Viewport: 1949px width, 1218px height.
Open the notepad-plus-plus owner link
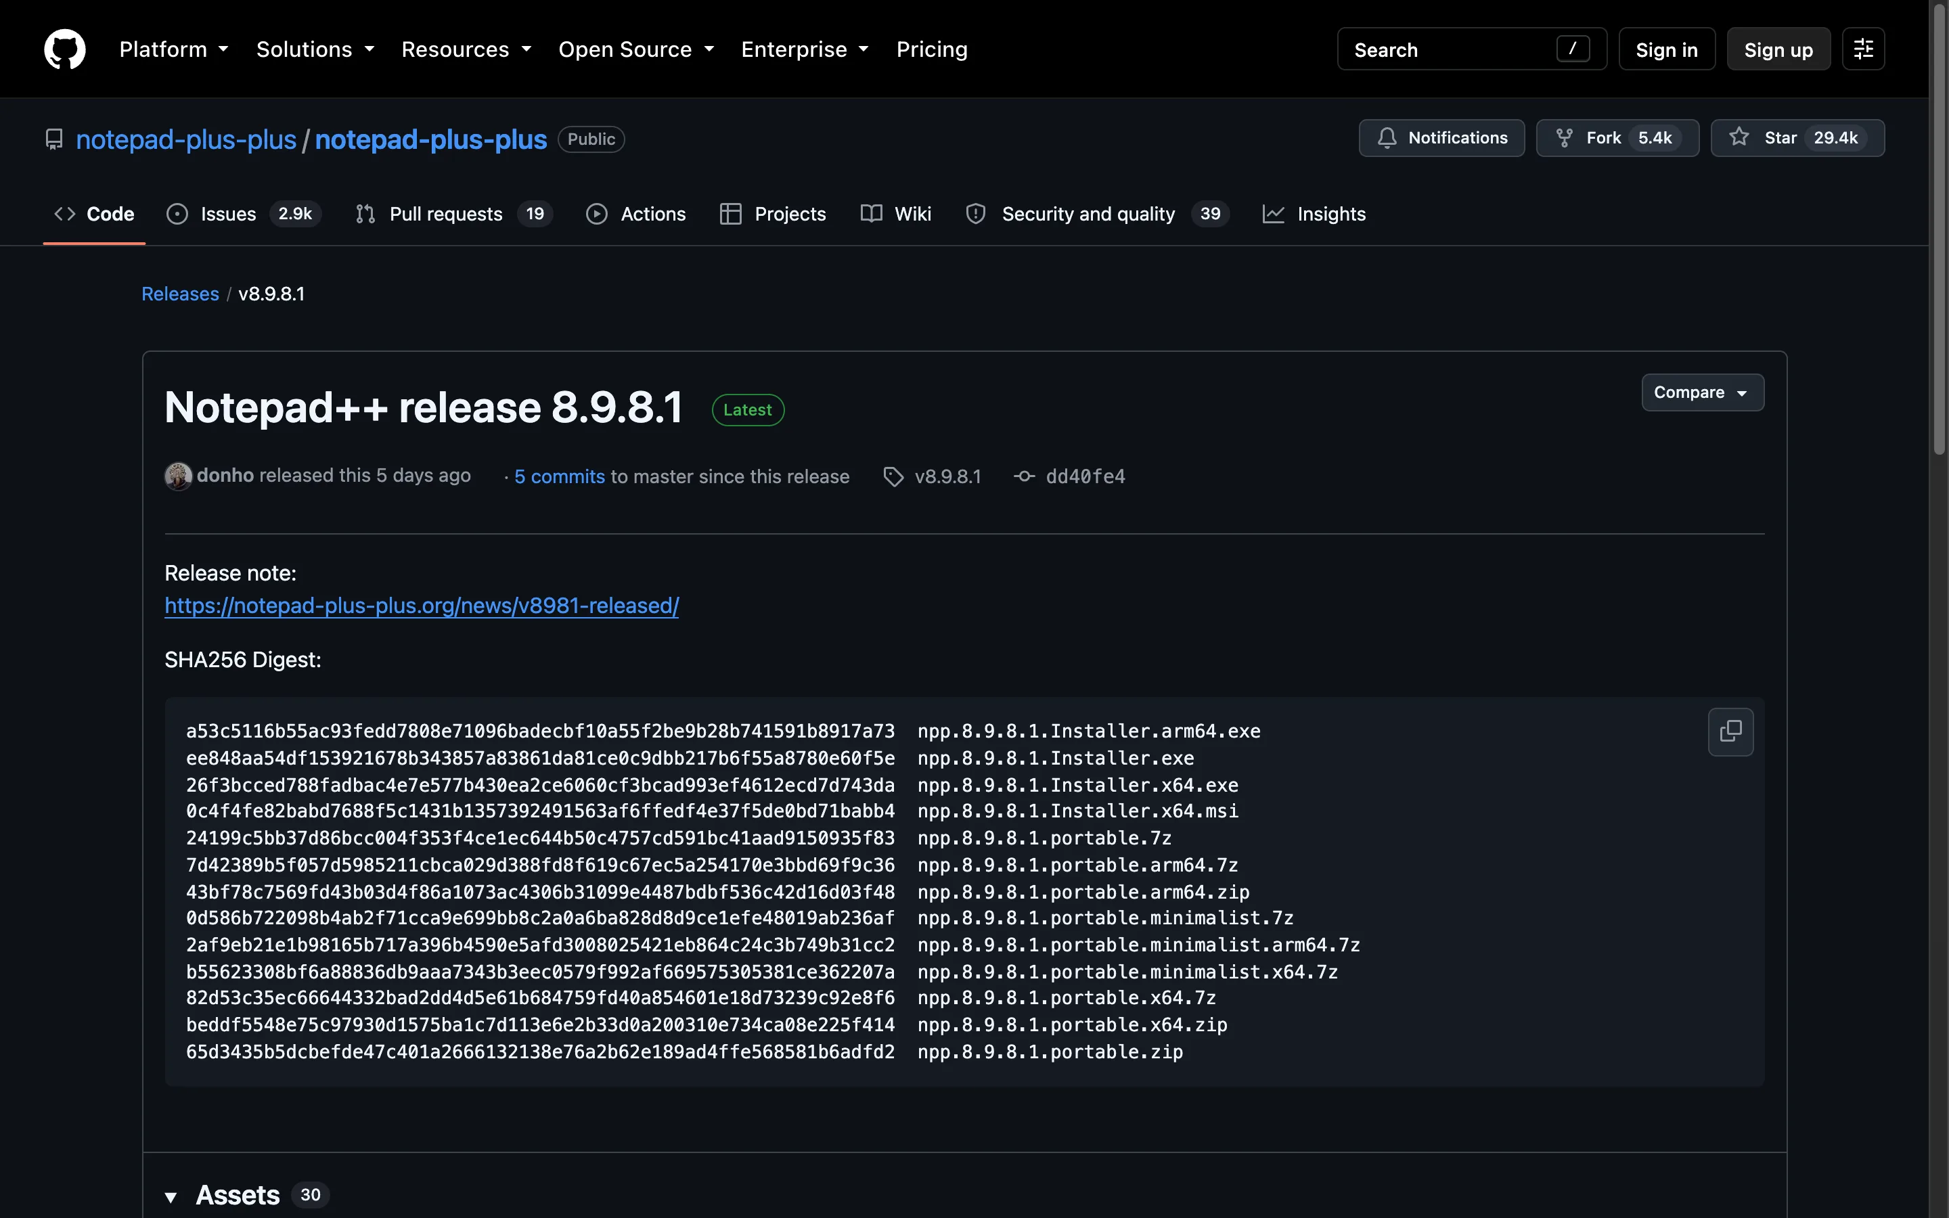[x=186, y=139]
